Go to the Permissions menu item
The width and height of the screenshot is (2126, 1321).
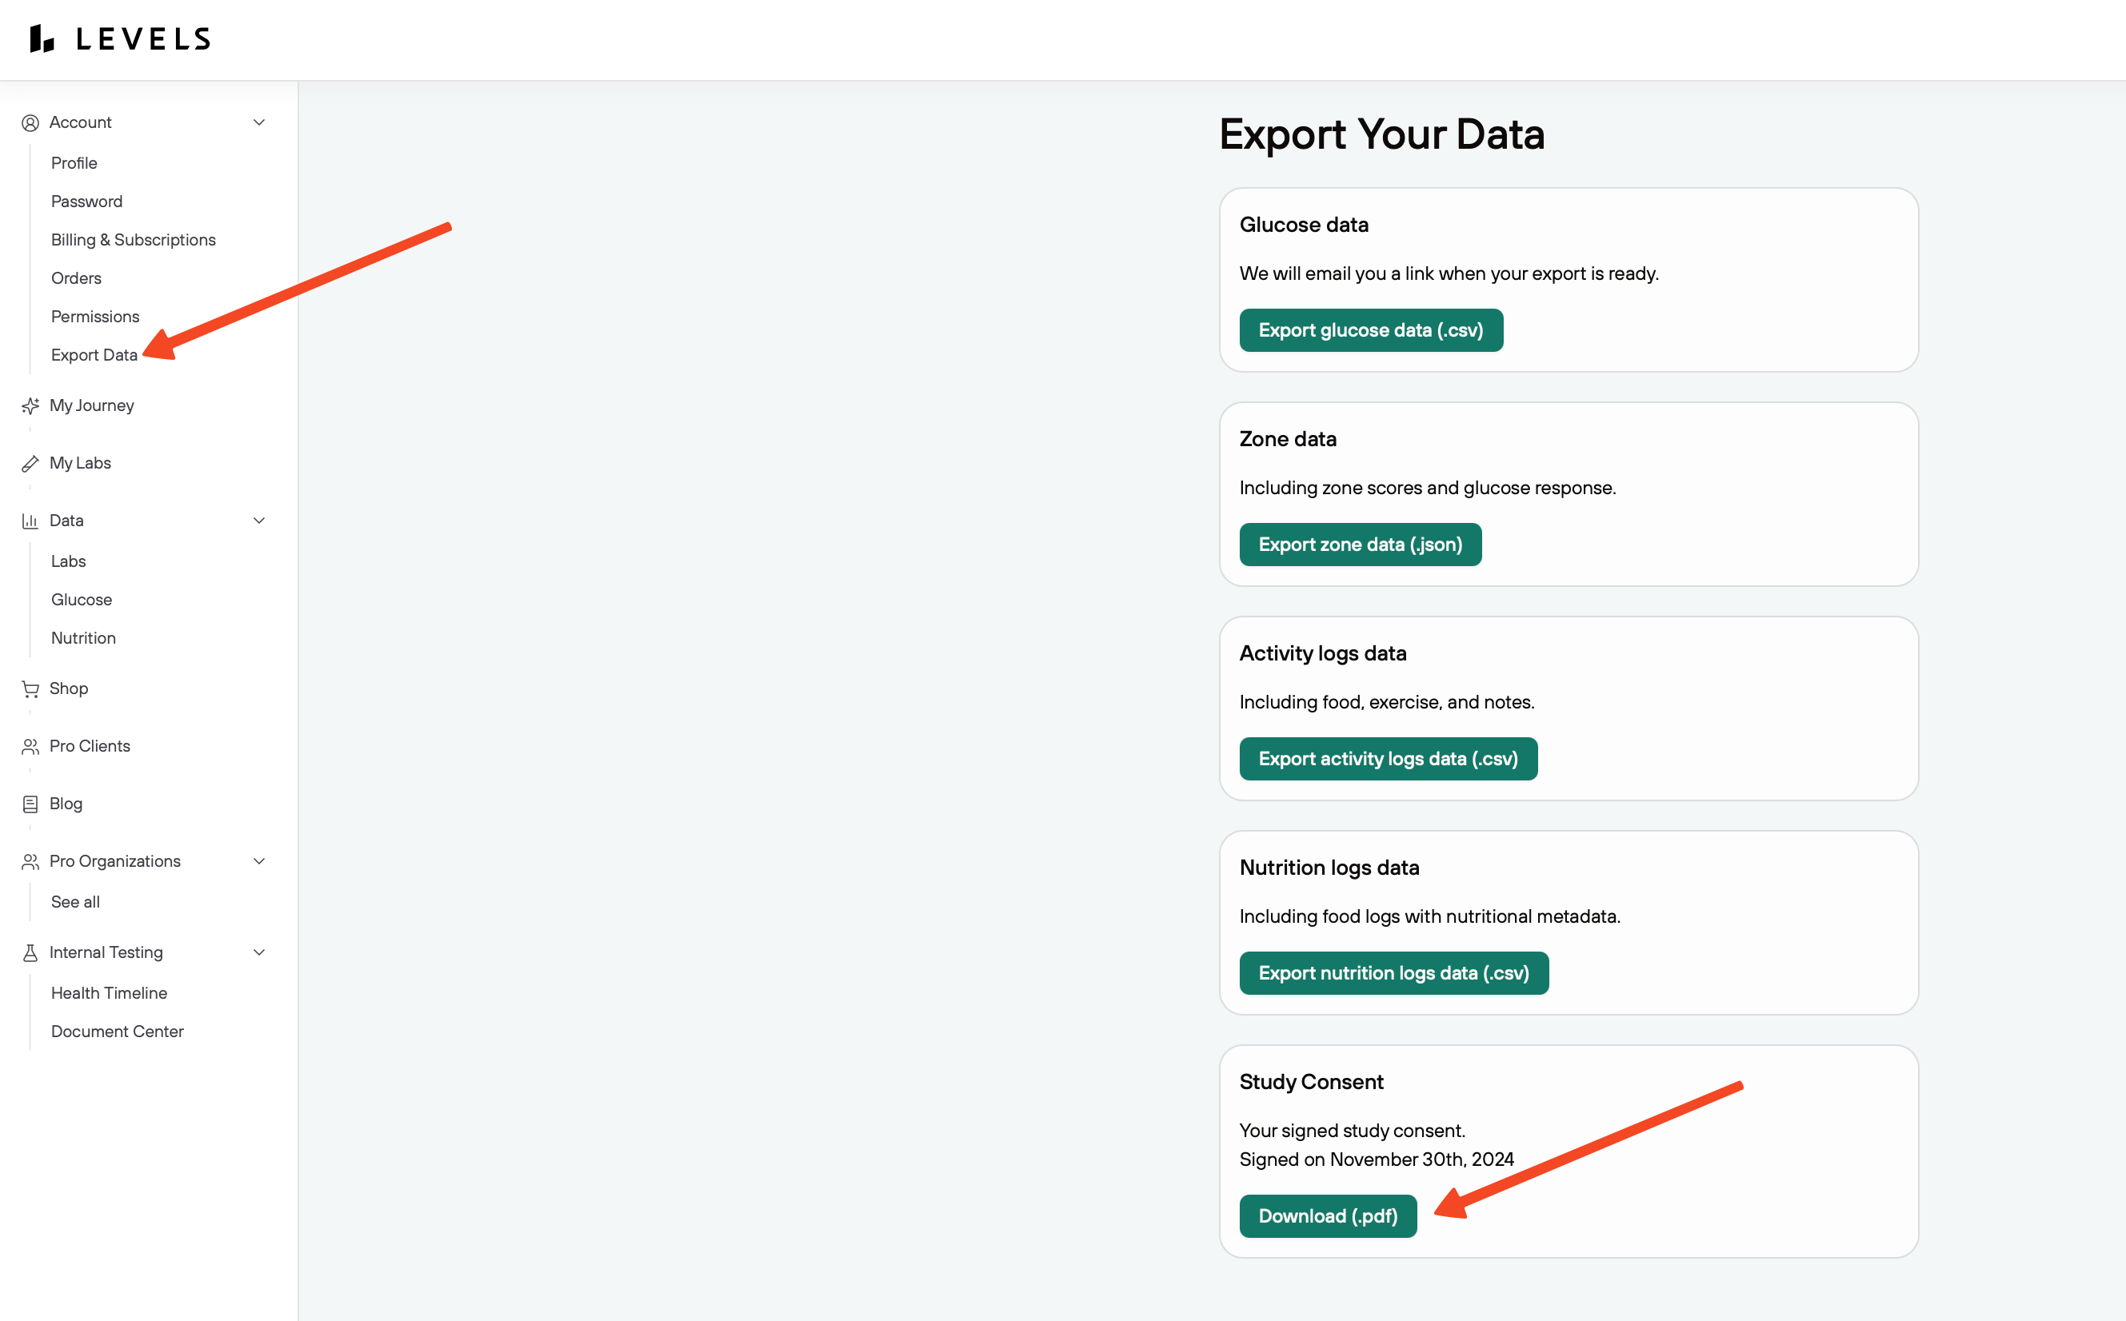(95, 317)
